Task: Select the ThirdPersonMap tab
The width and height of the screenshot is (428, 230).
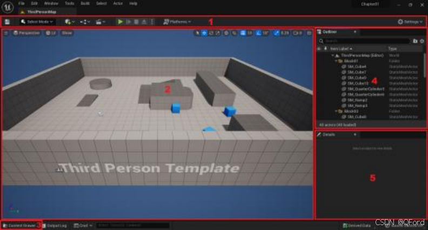Action: [x=42, y=12]
